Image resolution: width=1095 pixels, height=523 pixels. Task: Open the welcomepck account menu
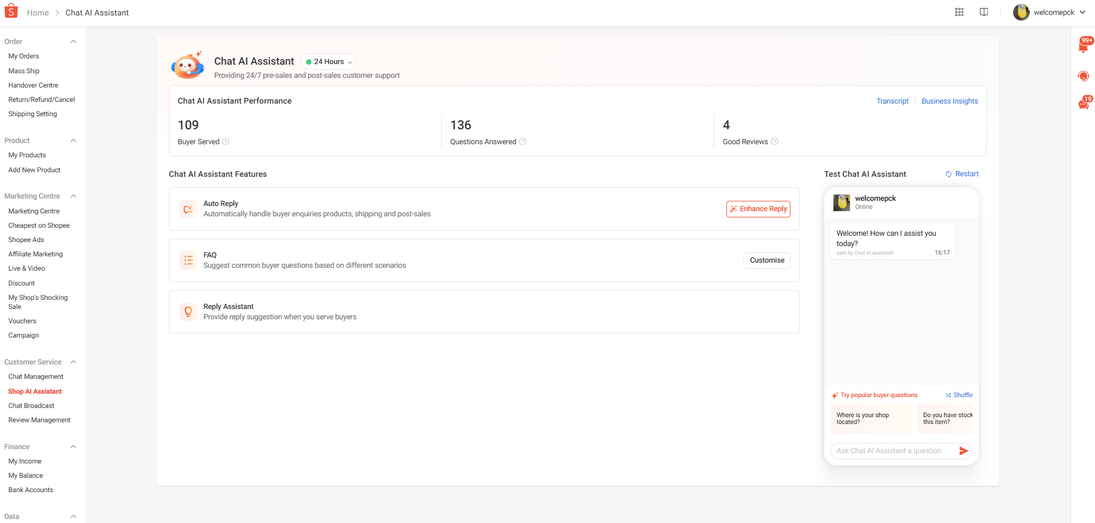(1050, 12)
